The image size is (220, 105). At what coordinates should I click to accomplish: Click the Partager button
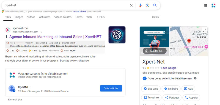[172, 98]
